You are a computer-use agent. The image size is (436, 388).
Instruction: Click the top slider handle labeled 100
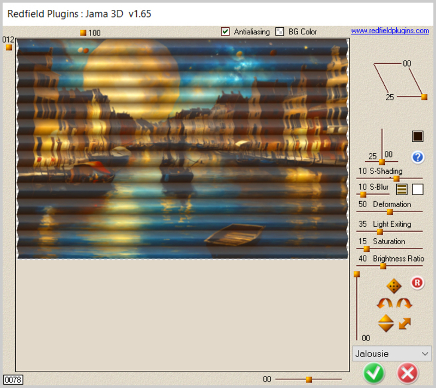point(83,33)
